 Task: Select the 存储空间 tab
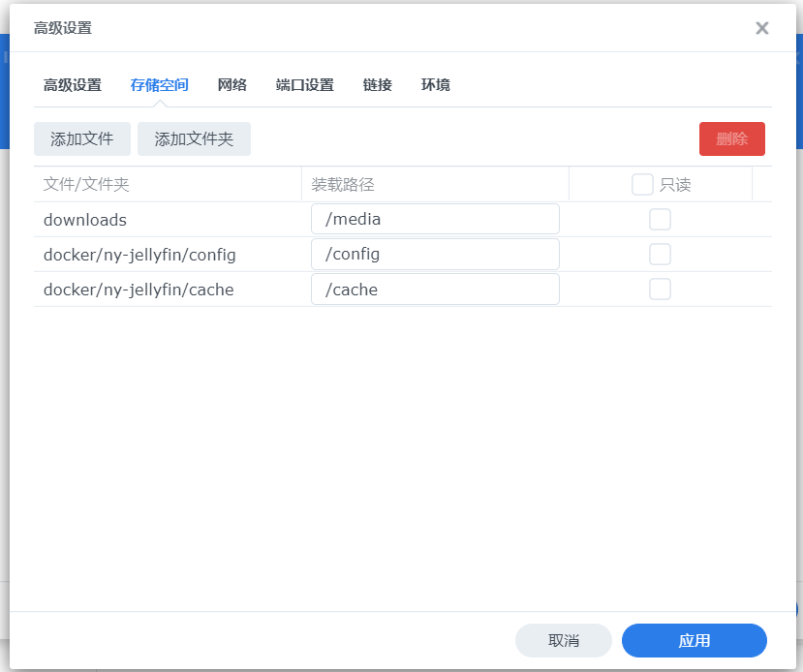(x=159, y=85)
